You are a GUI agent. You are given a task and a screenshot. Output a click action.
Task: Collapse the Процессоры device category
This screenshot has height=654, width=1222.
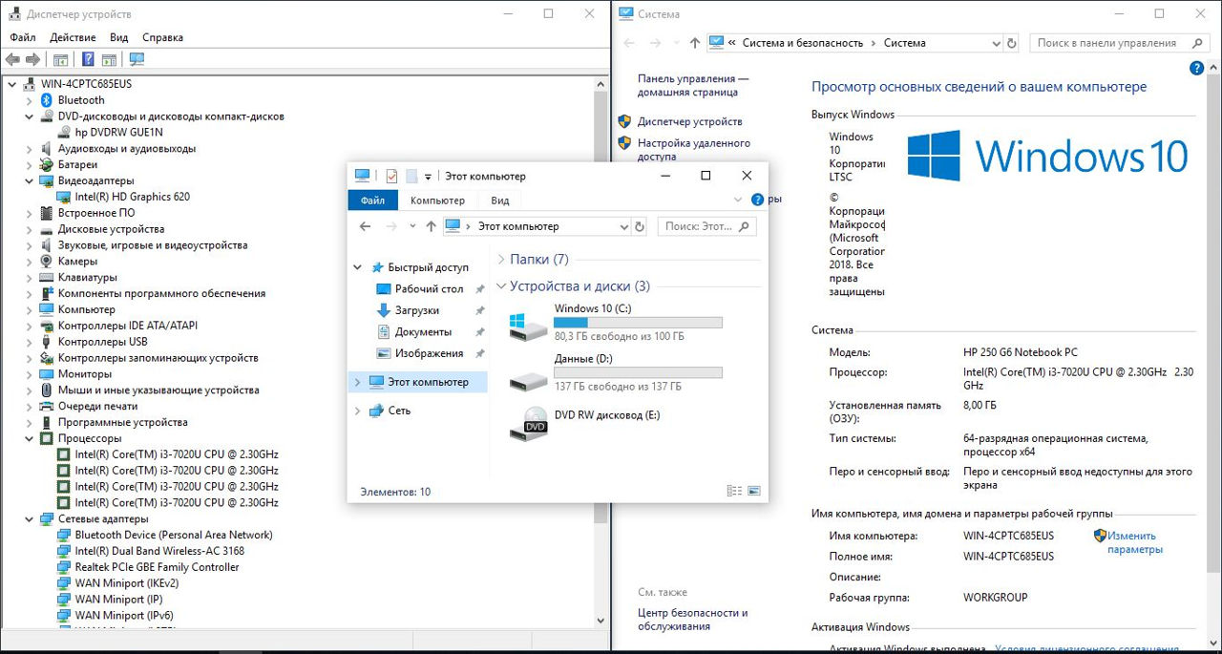click(x=29, y=438)
